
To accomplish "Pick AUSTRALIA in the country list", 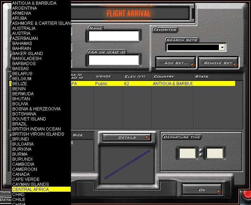I will click(24, 28).
